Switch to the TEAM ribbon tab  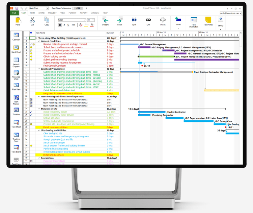pyautogui.click(x=32, y=13)
